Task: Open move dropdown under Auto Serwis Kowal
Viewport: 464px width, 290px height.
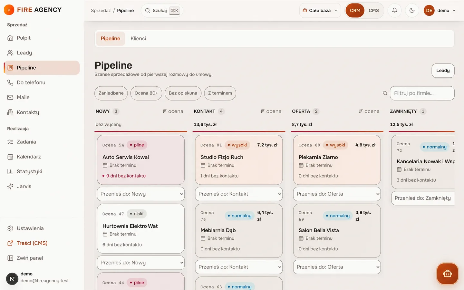Action: click(x=141, y=194)
